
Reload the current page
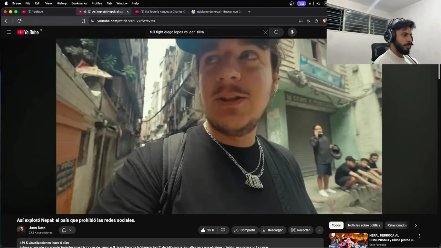[19, 21]
